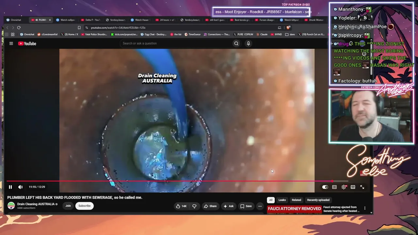The width and height of the screenshot is (418, 235).
Task: Click the video title text
Action: 75,197
